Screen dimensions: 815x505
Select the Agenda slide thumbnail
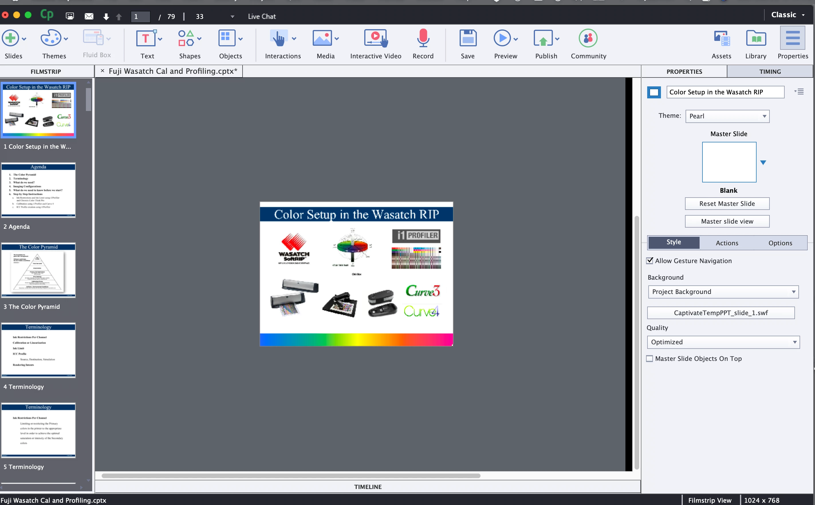38,190
